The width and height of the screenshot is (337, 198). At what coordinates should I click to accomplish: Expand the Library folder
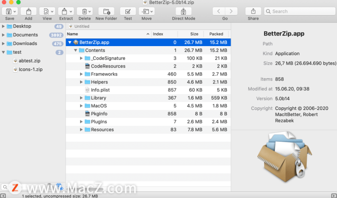[x=81, y=98]
